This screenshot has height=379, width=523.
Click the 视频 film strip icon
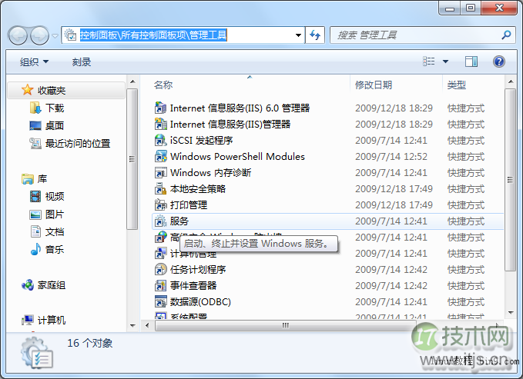pyautogui.click(x=35, y=197)
